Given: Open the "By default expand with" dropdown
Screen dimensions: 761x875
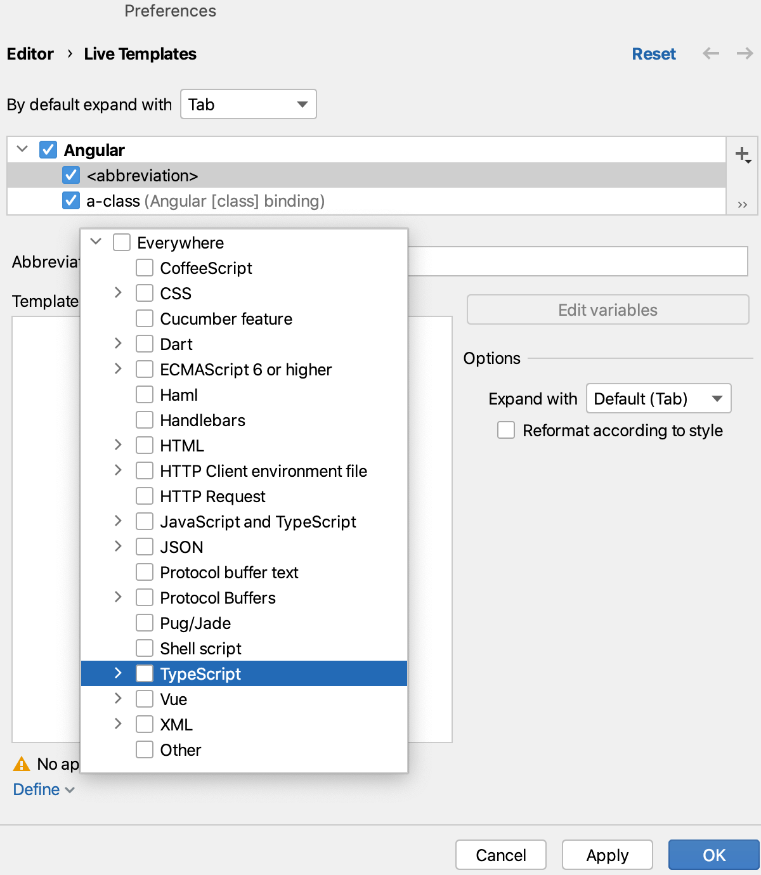Looking at the screenshot, I should 248,104.
